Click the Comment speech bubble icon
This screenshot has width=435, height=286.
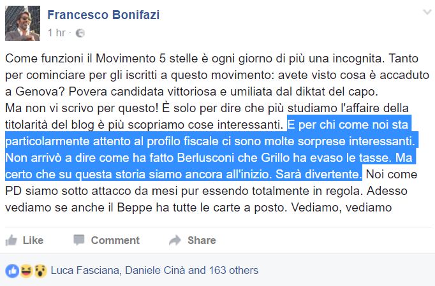coord(78,240)
